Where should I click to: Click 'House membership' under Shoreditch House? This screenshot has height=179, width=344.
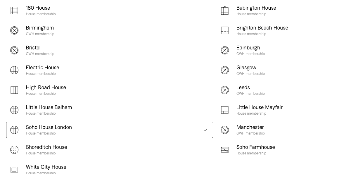[41, 153]
